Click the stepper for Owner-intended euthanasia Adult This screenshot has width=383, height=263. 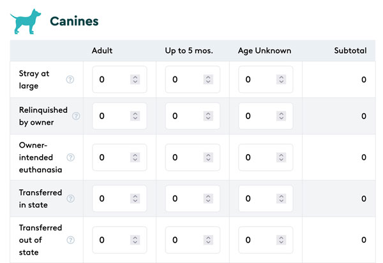[x=135, y=157]
